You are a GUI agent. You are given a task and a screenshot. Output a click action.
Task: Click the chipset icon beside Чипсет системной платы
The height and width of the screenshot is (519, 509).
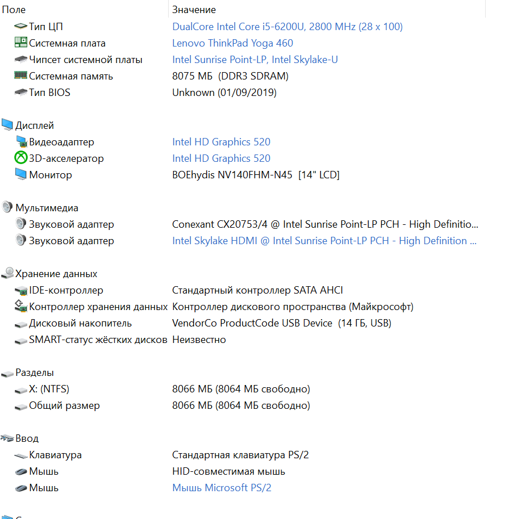click(x=21, y=59)
